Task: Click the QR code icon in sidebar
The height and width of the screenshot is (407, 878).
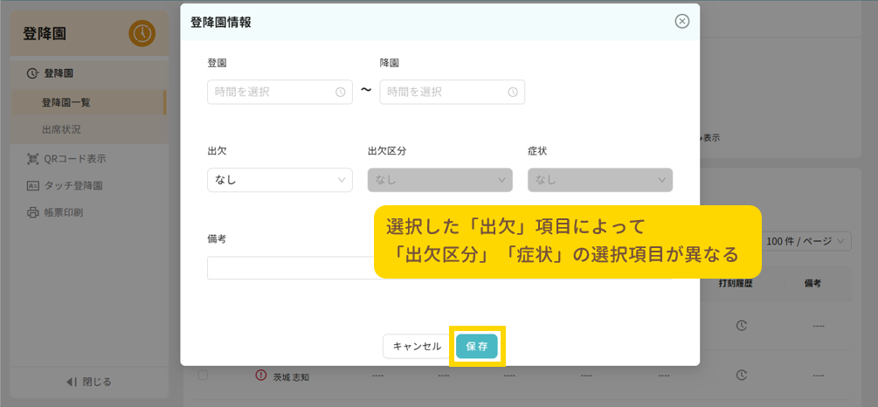Action: tap(33, 159)
